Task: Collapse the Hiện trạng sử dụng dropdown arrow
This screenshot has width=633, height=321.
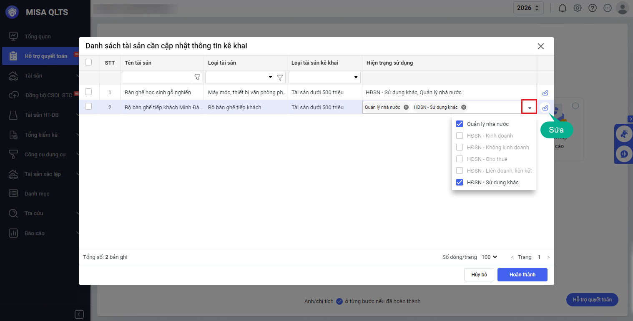Action: (x=529, y=108)
